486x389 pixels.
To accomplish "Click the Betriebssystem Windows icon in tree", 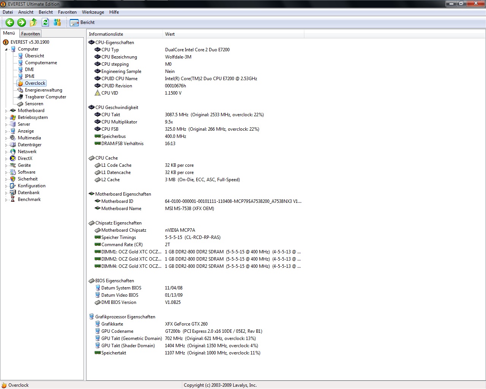I will coord(13,117).
